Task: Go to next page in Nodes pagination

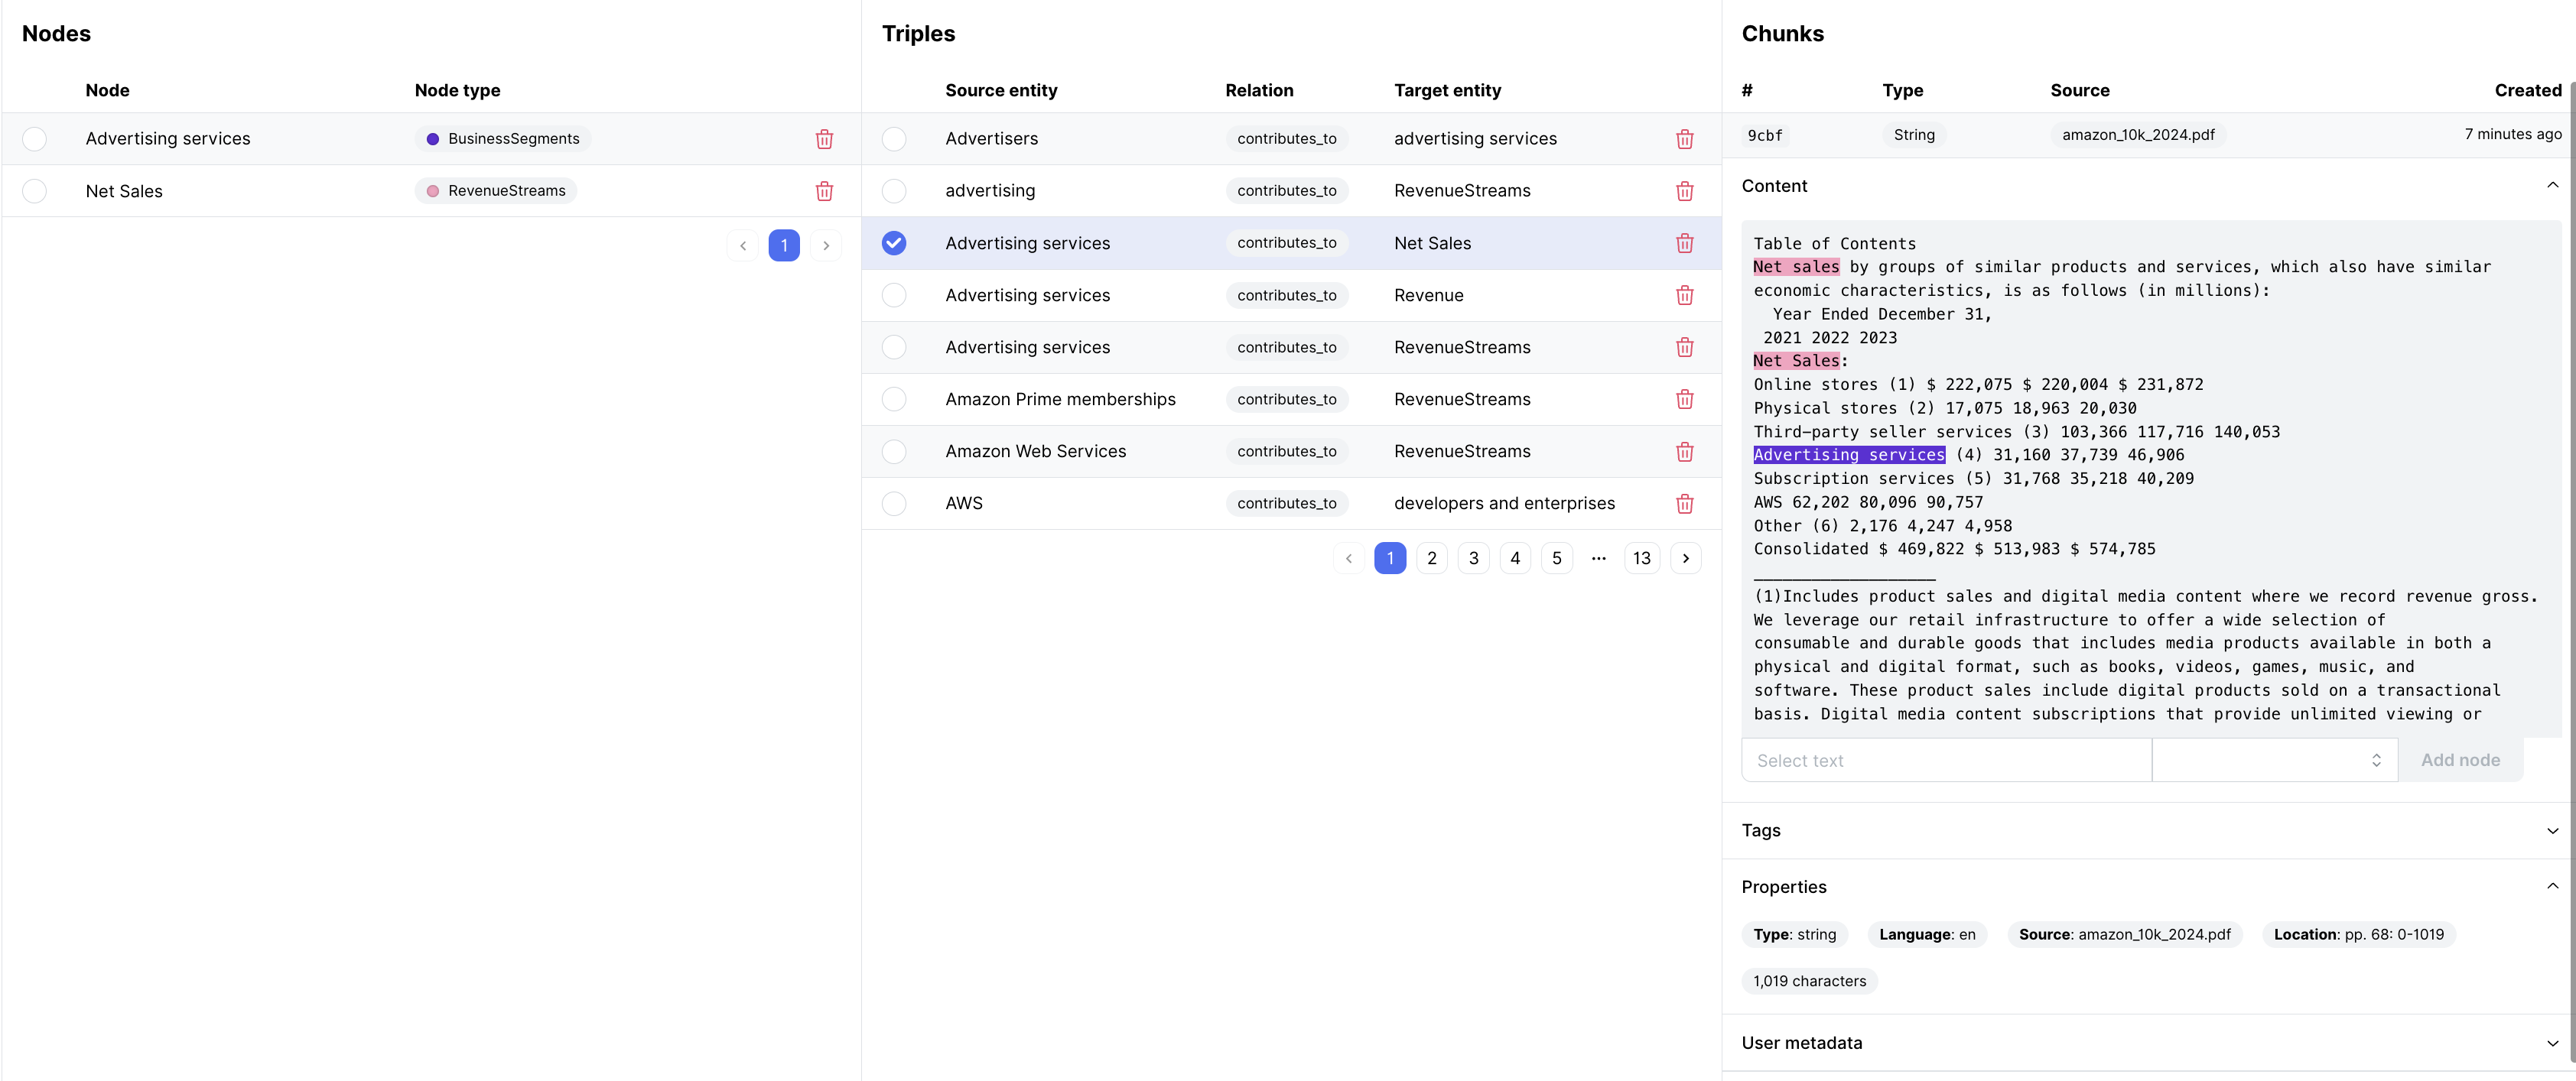Action: (826, 245)
